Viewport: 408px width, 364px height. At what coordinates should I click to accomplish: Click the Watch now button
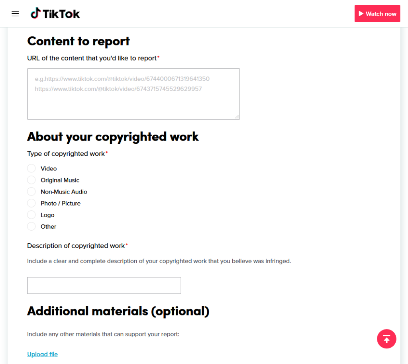click(x=377, y=14)
